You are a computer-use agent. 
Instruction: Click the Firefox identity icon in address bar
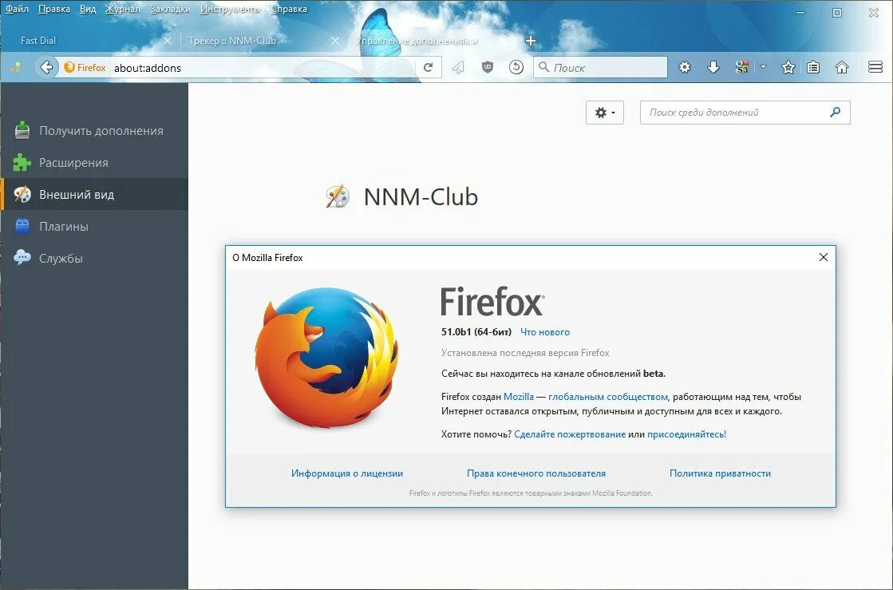[85, 67]
